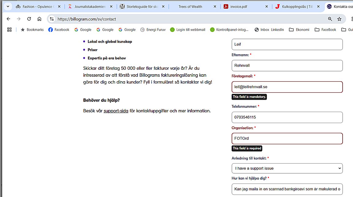
Task: Click the 'This field is mandatory.' message
Action: coord(249,97)
